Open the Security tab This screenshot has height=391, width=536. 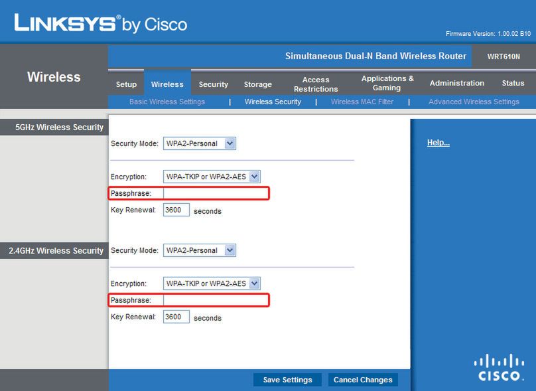tap(213, 84)
